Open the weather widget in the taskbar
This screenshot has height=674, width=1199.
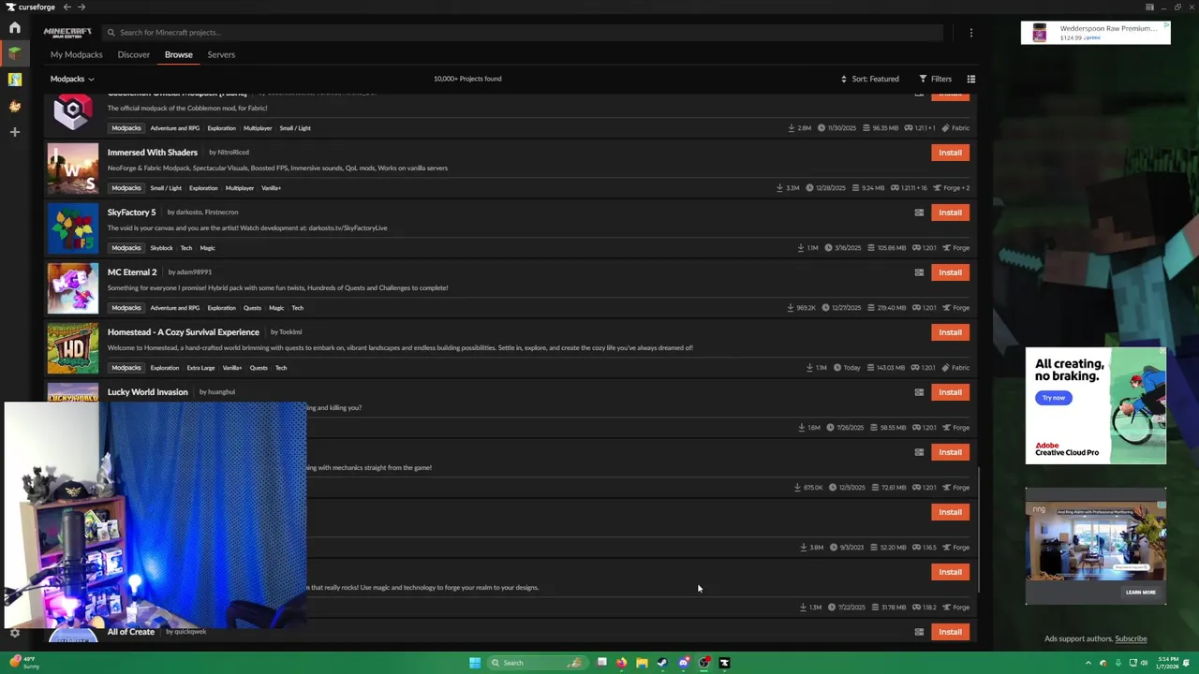coord(22,663)
